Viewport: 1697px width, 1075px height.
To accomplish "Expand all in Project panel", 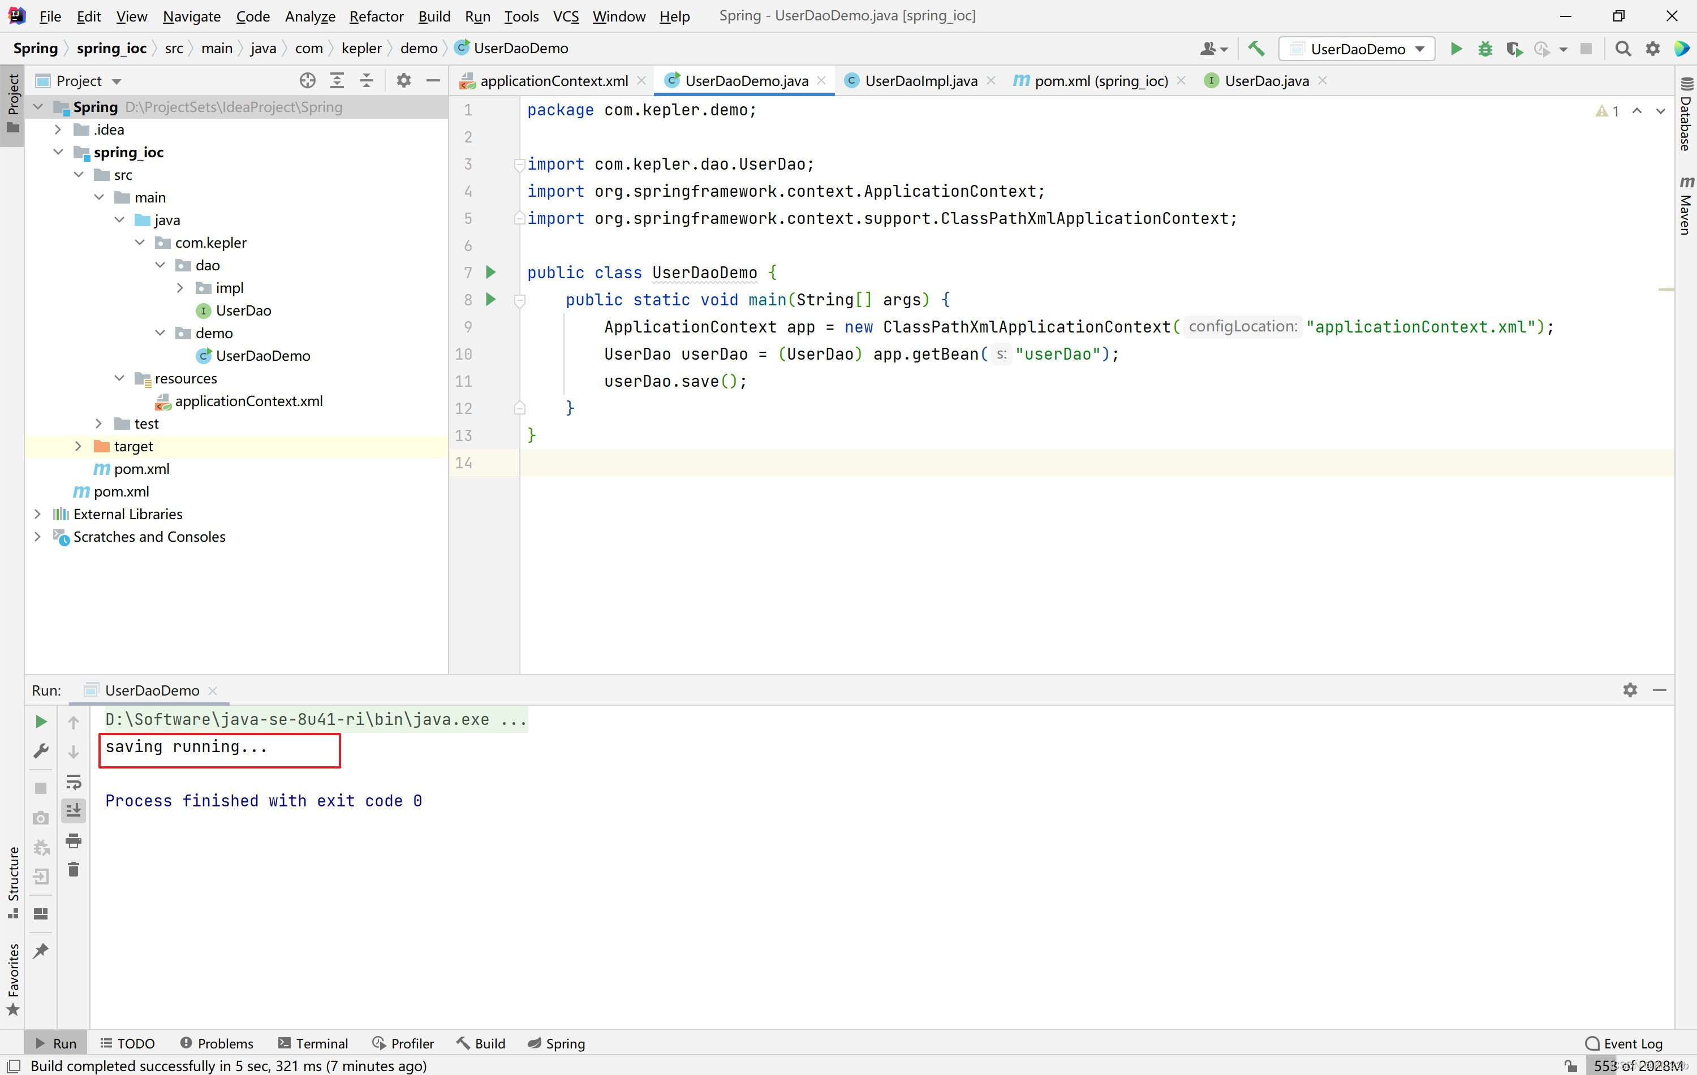I will [337, 80].
